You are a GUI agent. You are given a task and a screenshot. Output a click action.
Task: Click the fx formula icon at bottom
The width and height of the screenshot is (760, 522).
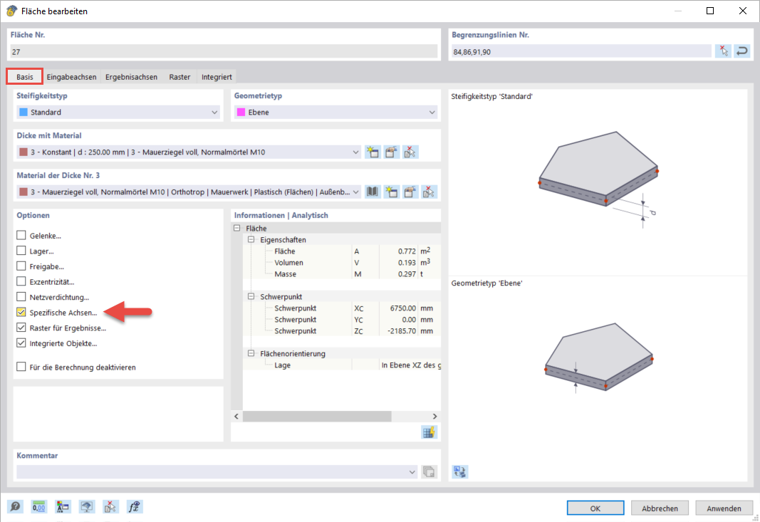(134, 507)
